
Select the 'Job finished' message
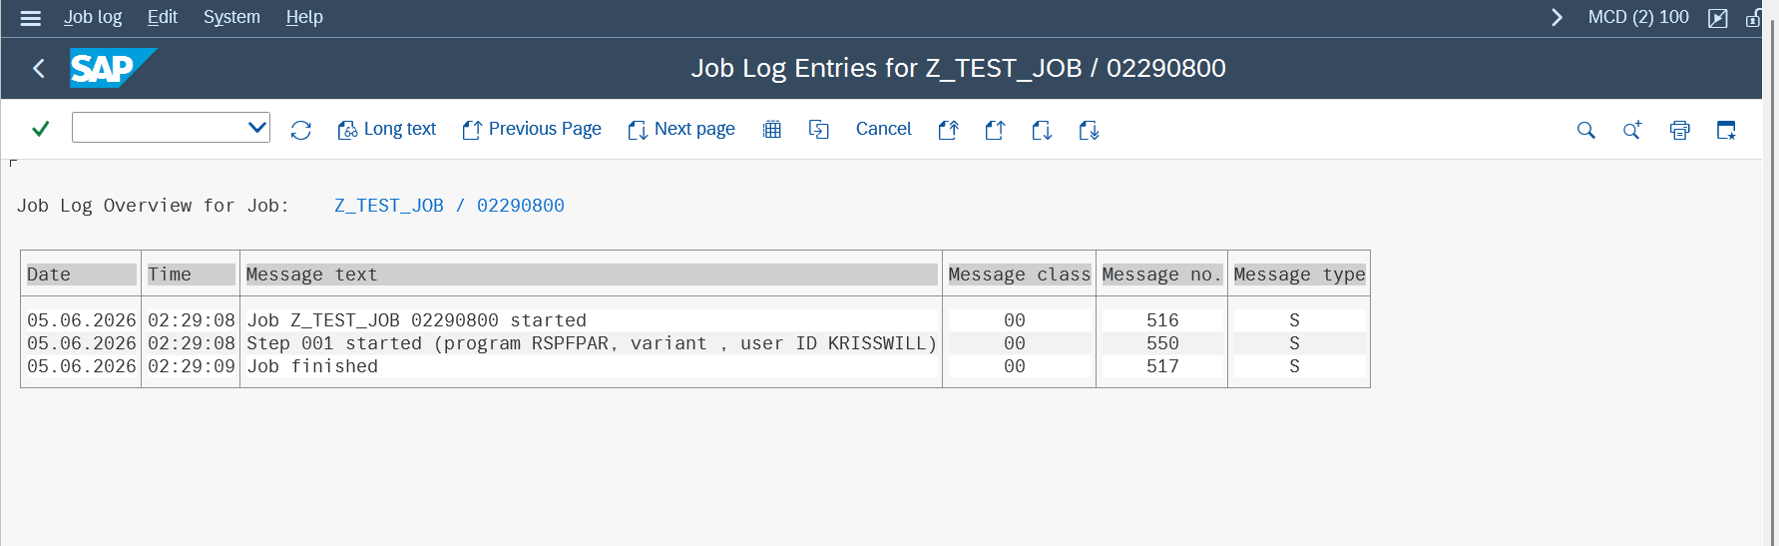(x=312, y=366)
